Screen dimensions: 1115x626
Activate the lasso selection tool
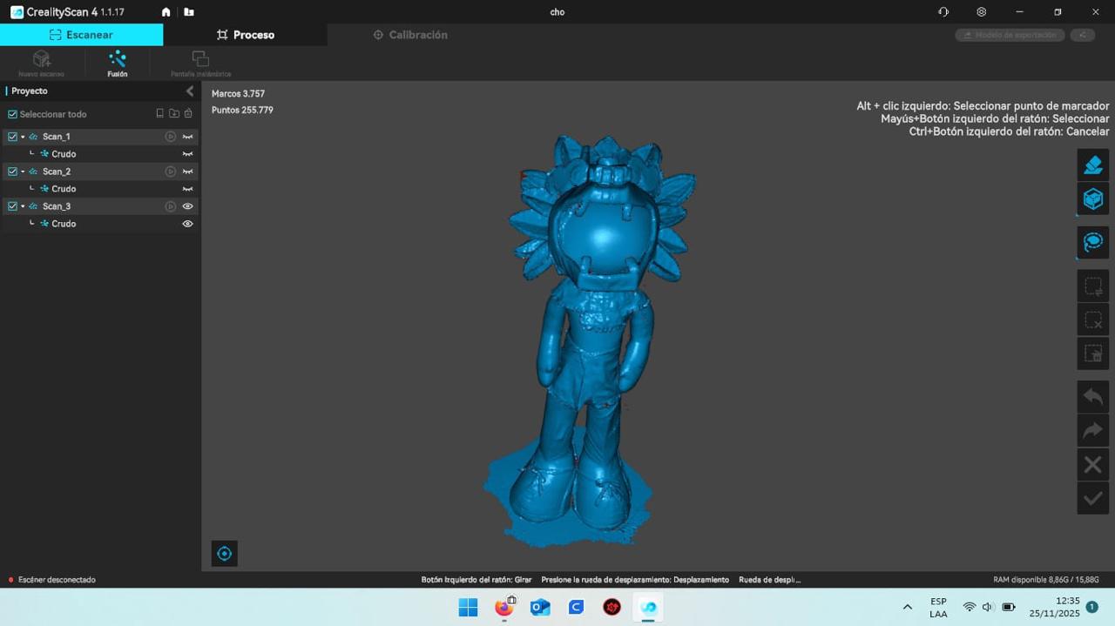pos(1093,242)
